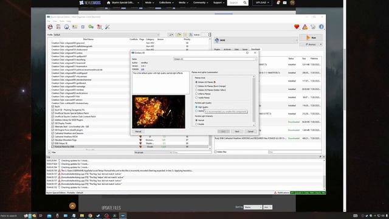Open the No groups dropdown
Image resolution: width=389 pixels, height=219 pixels.
click(x=153, y=152)
